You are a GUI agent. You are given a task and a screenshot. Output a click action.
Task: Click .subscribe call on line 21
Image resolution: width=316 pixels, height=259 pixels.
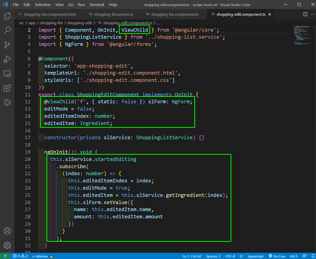(x=71, y=166)
